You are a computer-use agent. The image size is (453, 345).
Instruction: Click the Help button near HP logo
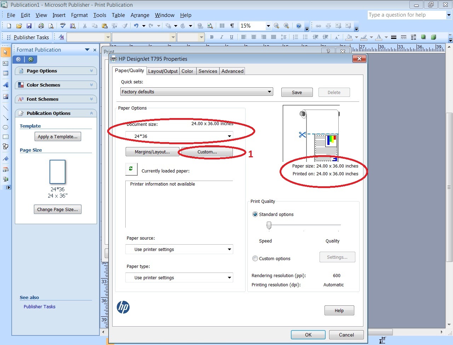339,310
